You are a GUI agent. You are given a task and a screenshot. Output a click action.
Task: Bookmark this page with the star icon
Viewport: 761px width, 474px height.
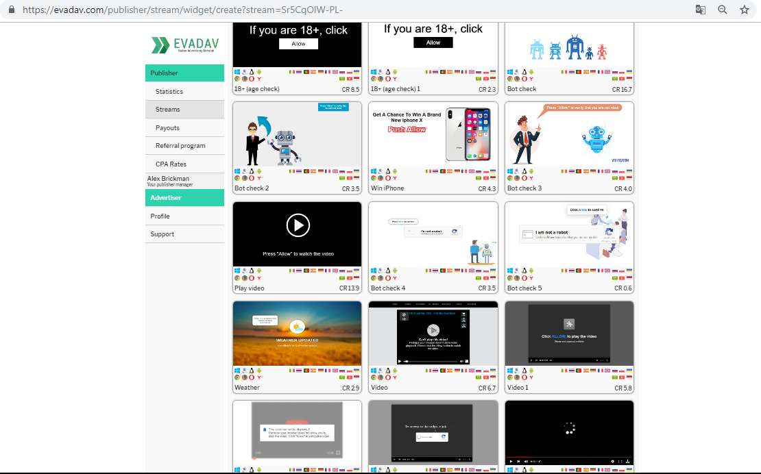point(745,9)
